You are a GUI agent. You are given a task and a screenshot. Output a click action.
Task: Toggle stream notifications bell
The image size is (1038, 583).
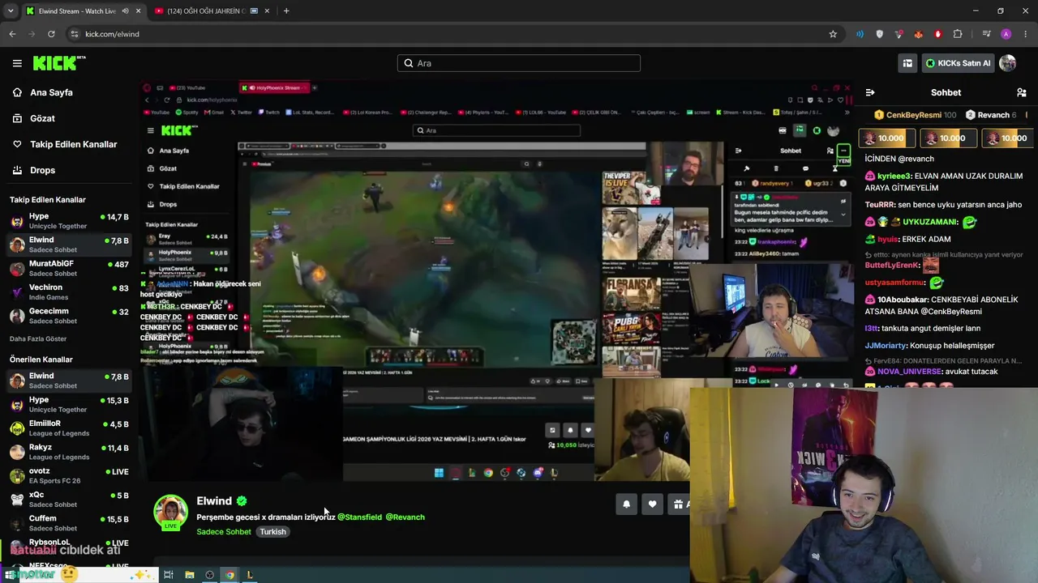(x=626, y=504)
